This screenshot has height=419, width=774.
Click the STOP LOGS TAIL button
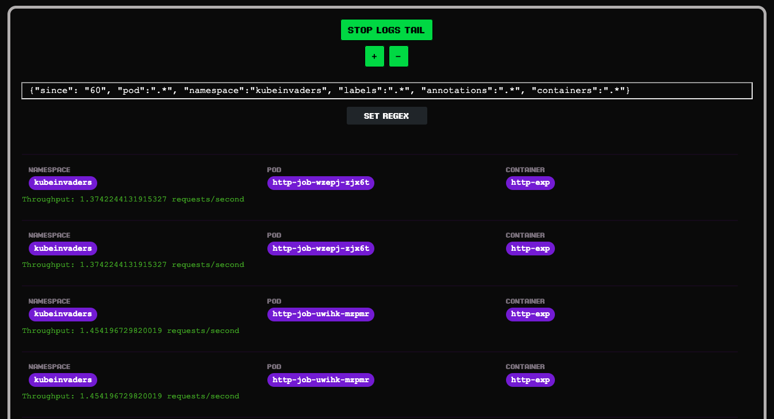[x=386, y=30]
